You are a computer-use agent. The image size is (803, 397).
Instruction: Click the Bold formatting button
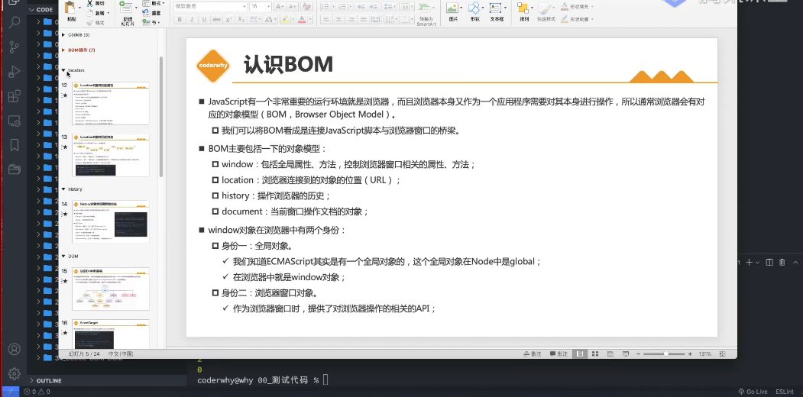click(180, 19)
